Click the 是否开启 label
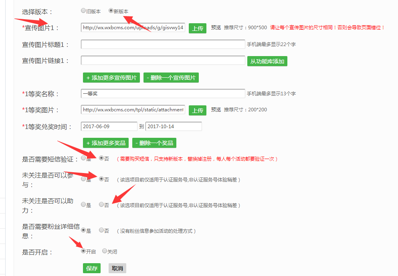This screenshot has height=276, width=398. [37, 252]
